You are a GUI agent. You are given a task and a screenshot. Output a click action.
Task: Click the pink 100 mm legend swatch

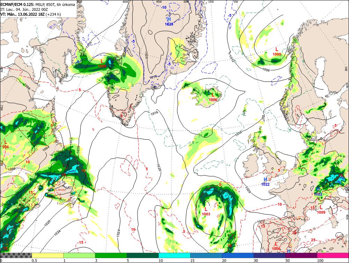tap(333, 255)
